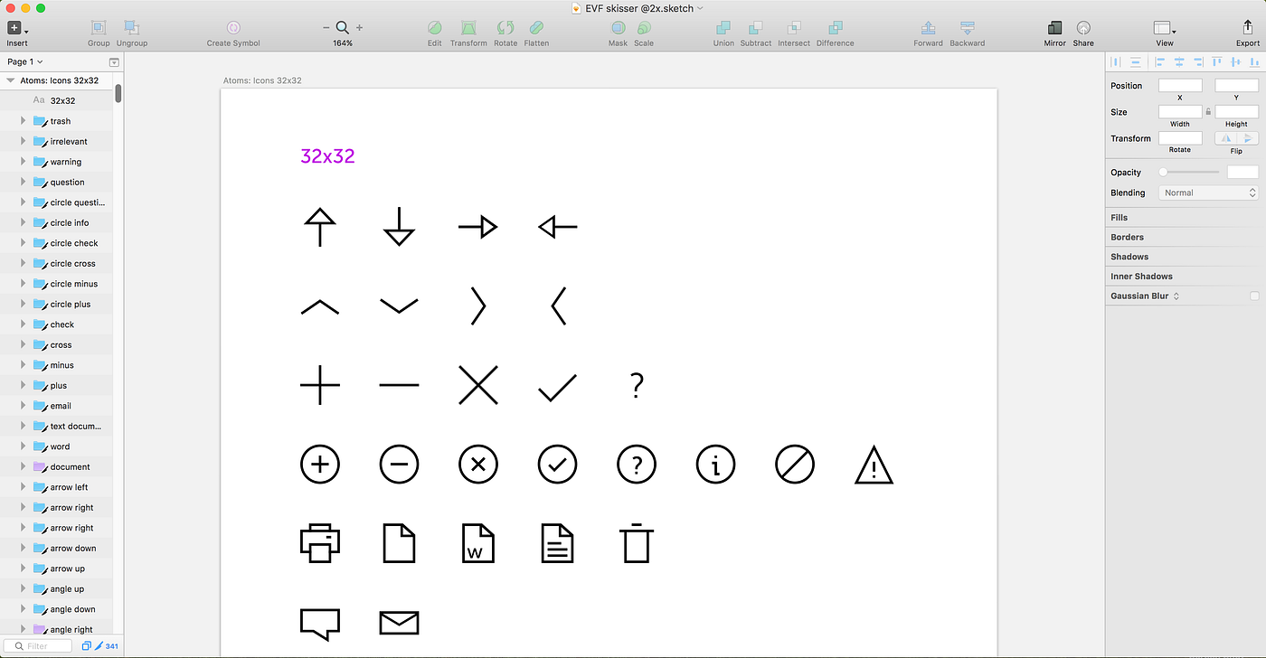Click the X position field

click(x=1180, y=86)
